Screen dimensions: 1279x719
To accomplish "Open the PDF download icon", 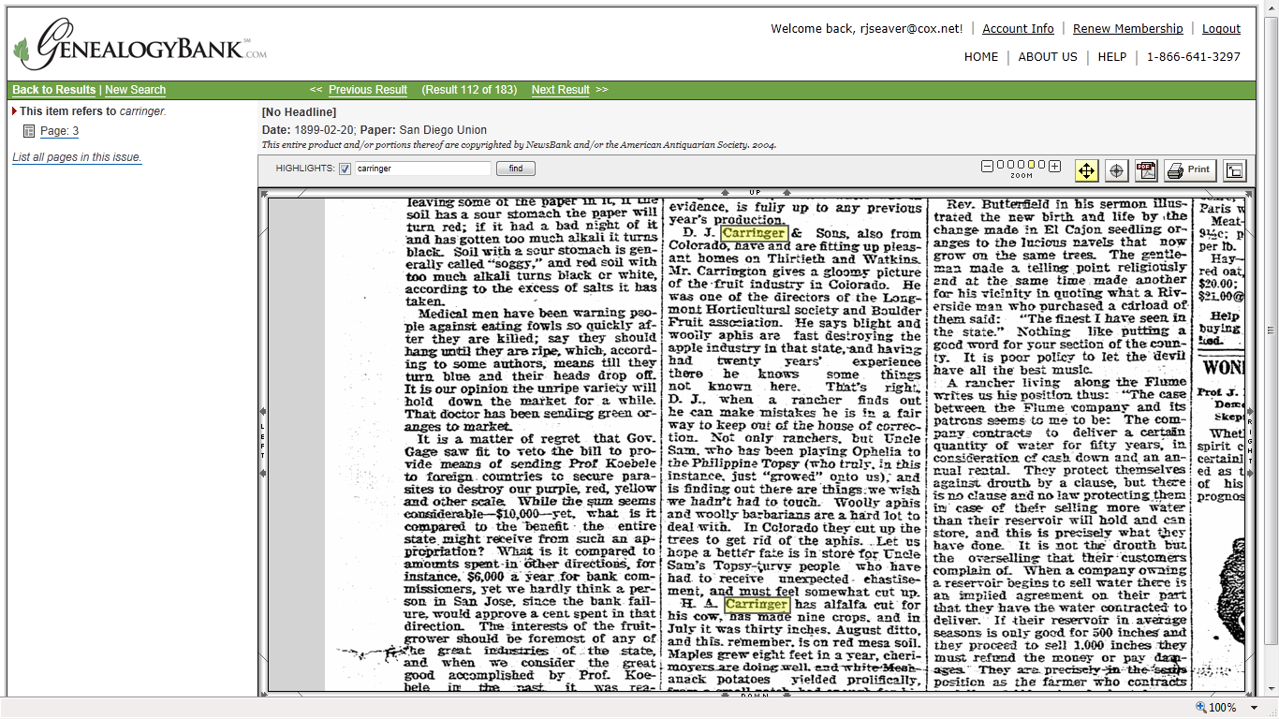I will 1146,170.
